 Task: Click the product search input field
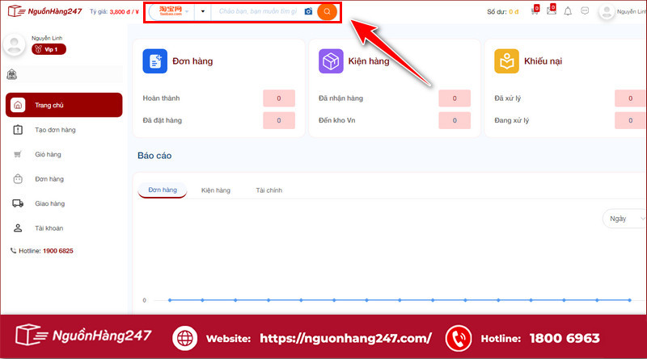click(257, 12)
